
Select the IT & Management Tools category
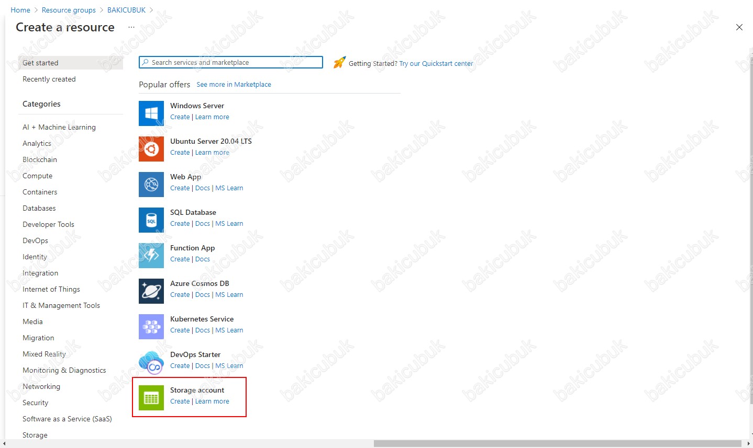point(61,305)
